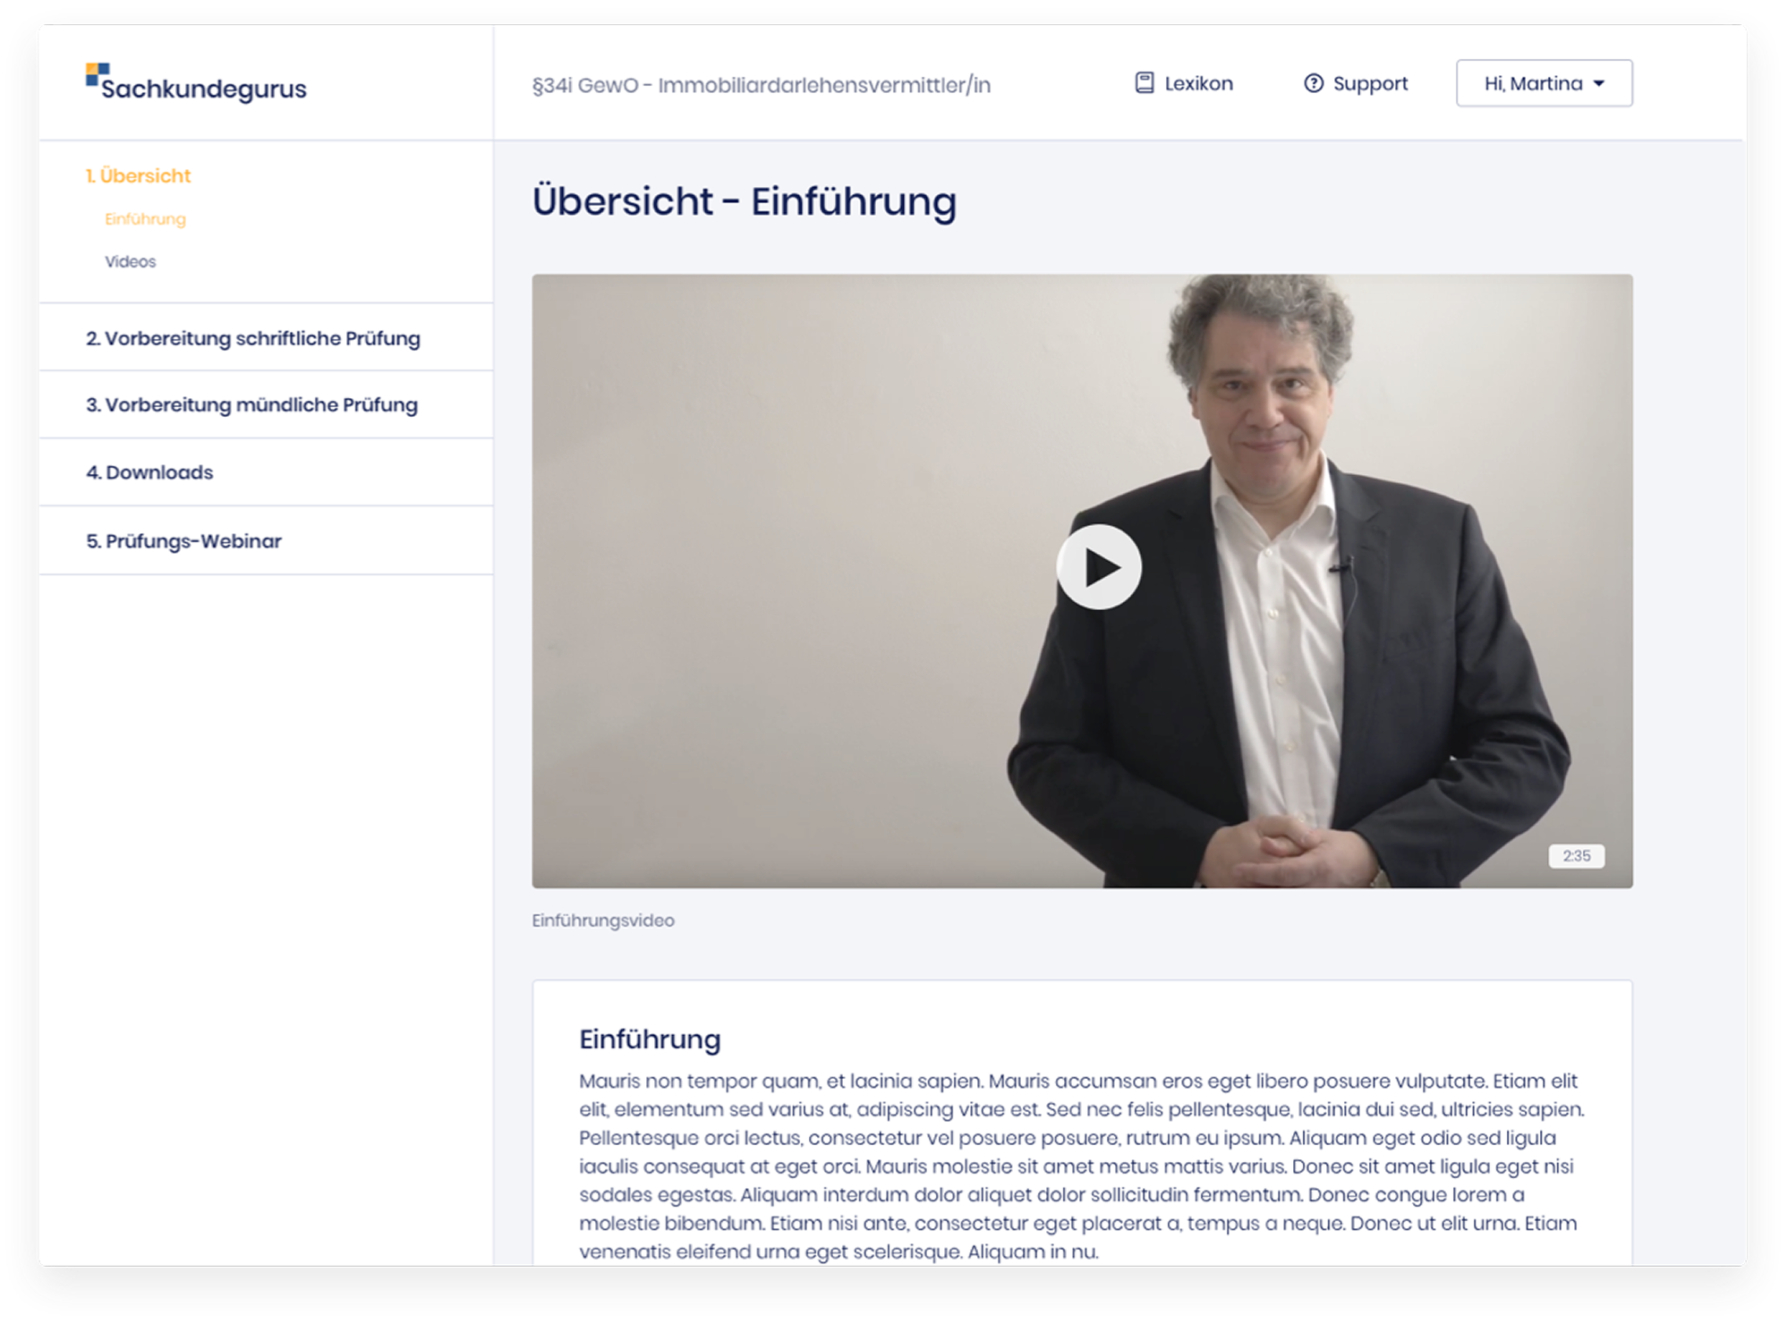Click the Lexikon book icon

click(1144, 83)
